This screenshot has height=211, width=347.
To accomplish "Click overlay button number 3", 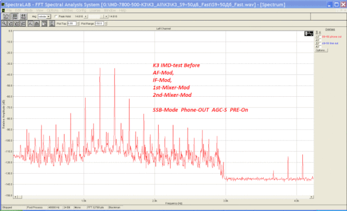I will pyautogui.click(x=317, y=43).
